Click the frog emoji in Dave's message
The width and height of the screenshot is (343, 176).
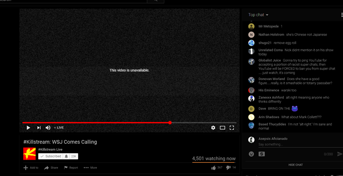click(295, 108)
